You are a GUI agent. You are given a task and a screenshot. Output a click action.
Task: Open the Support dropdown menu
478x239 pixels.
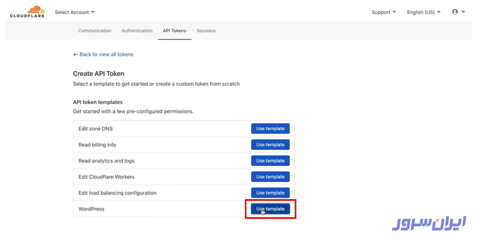[x=384, y=12]
